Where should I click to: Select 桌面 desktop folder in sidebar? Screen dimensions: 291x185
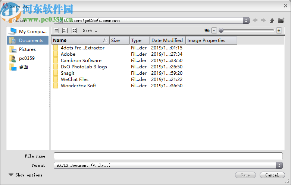click(28, 67)
